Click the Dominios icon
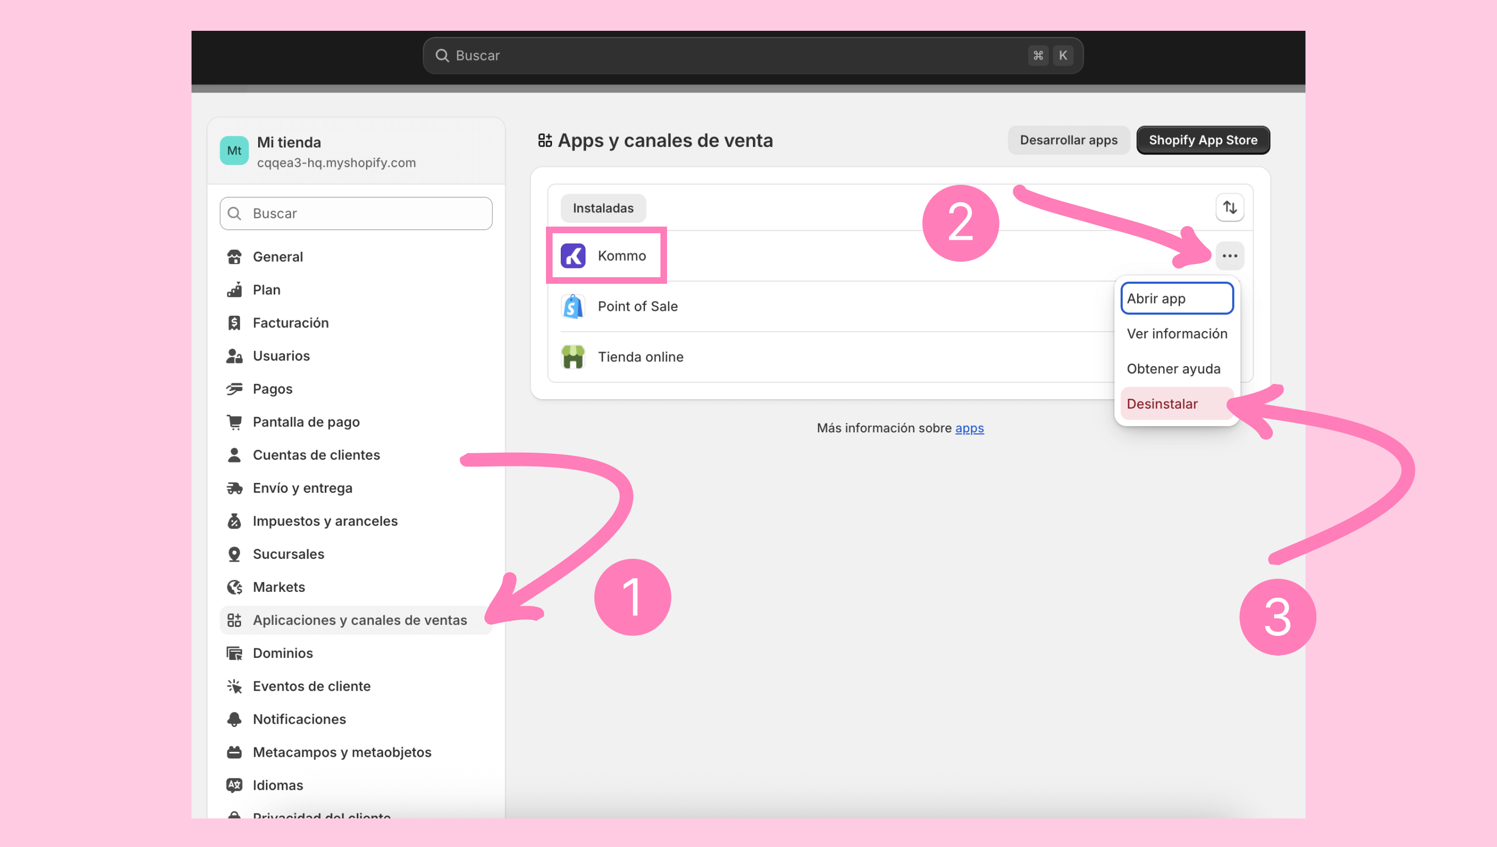The width and height of the screenshot is (1497, 847). 234,653
